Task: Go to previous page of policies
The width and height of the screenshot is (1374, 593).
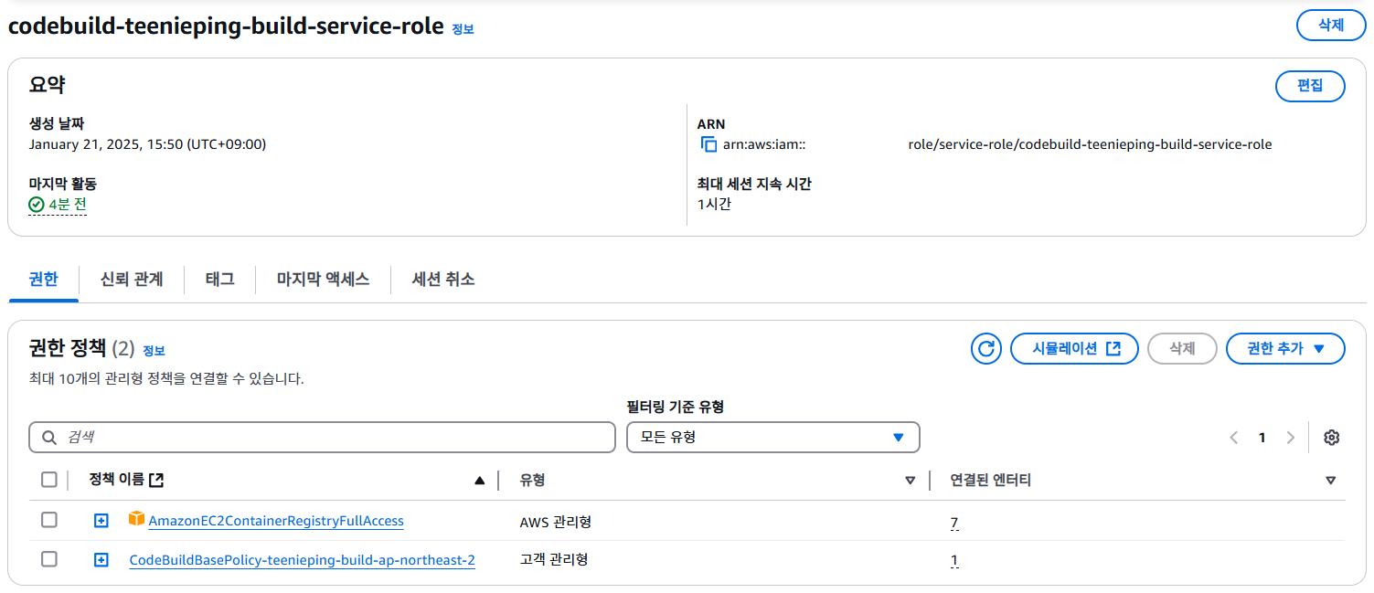Action: point(1234,438)
